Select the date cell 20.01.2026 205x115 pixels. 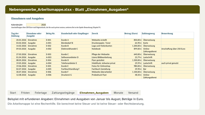click(x=19, y=40)
